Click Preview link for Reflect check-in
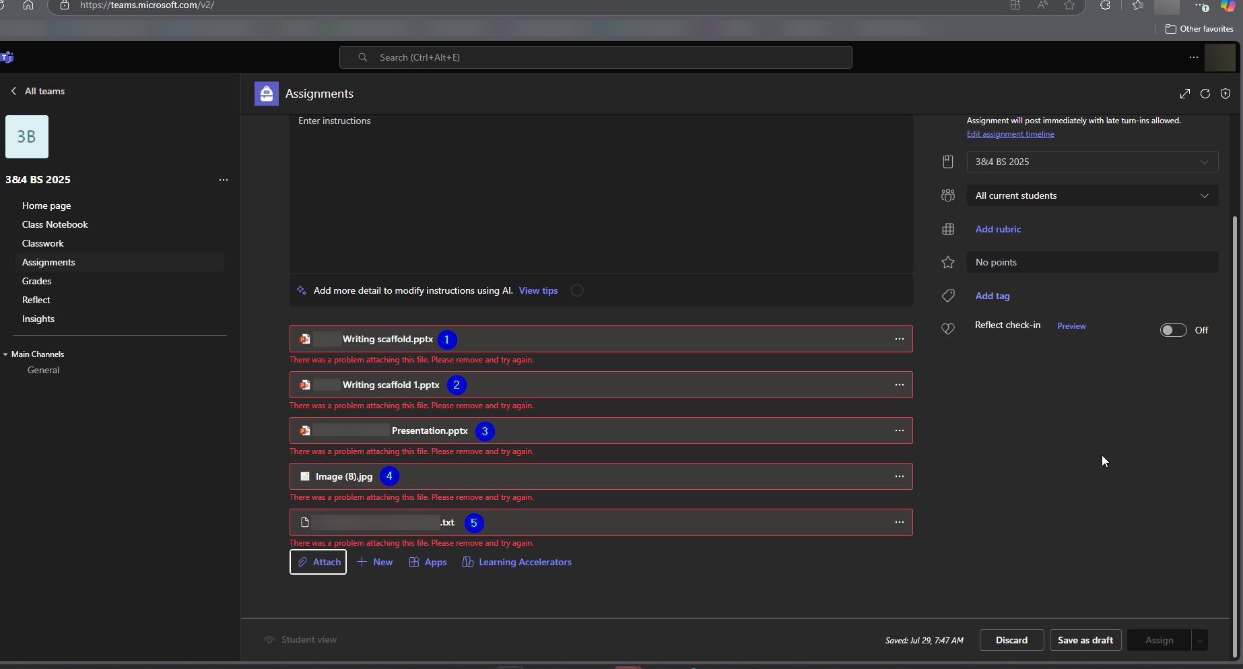The height and width of the screenshot is (669, 1243). coord(1071,326)
